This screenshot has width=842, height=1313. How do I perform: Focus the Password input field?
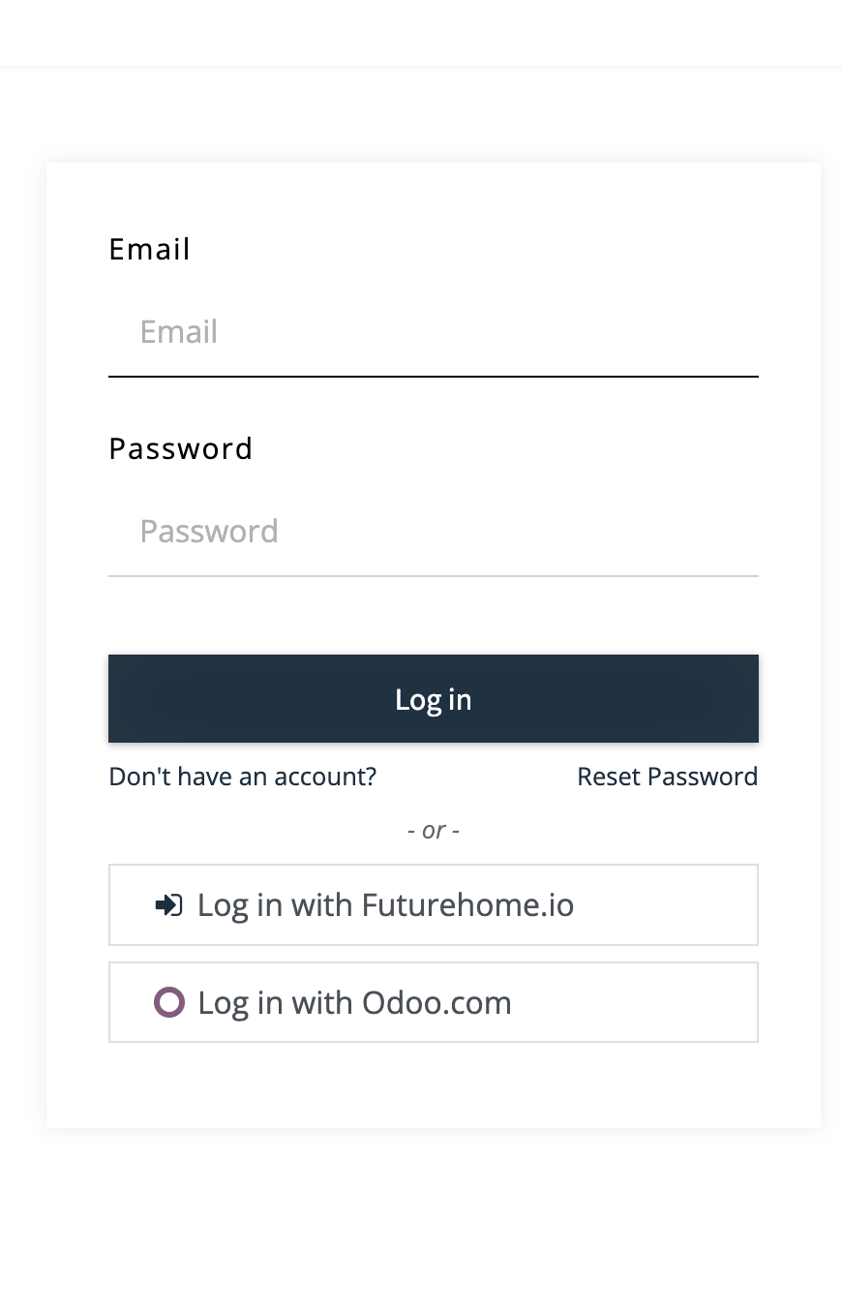(x=434, y=532)
